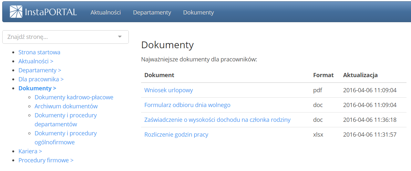
Task: Open Archiwum dokumentów subpage
Action: click(x=66, y=106)
